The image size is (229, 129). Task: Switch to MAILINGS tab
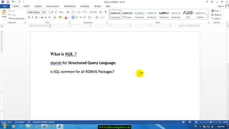(85, 6)
